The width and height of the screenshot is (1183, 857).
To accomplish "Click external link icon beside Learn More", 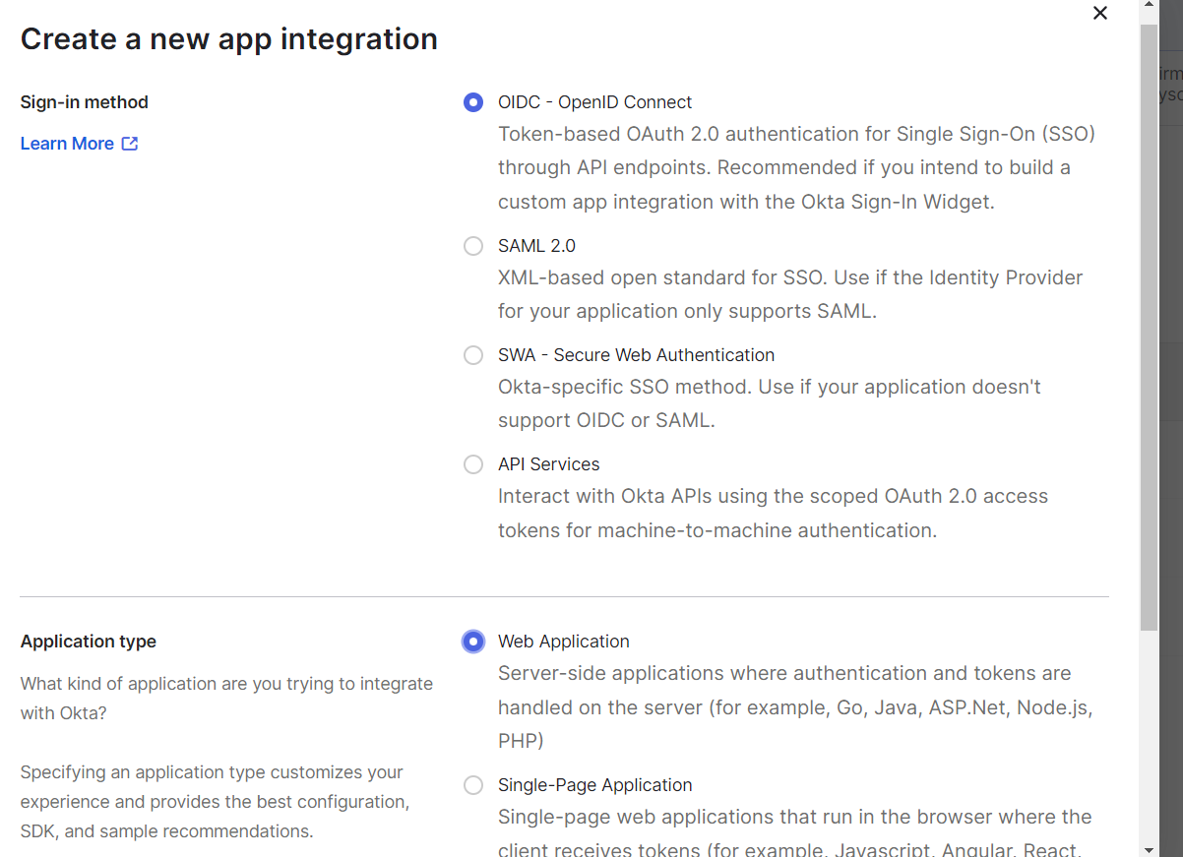I will point(130,144).
